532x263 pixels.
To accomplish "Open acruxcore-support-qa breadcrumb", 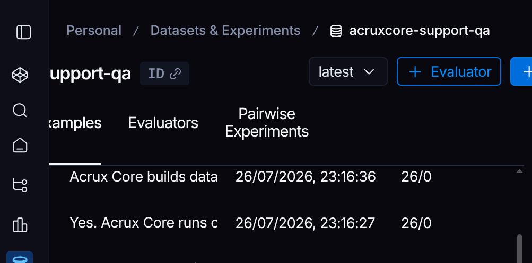I will (x=420, y=31).
